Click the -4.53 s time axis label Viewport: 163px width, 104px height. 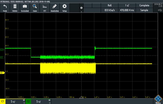[x=21, y=97]
